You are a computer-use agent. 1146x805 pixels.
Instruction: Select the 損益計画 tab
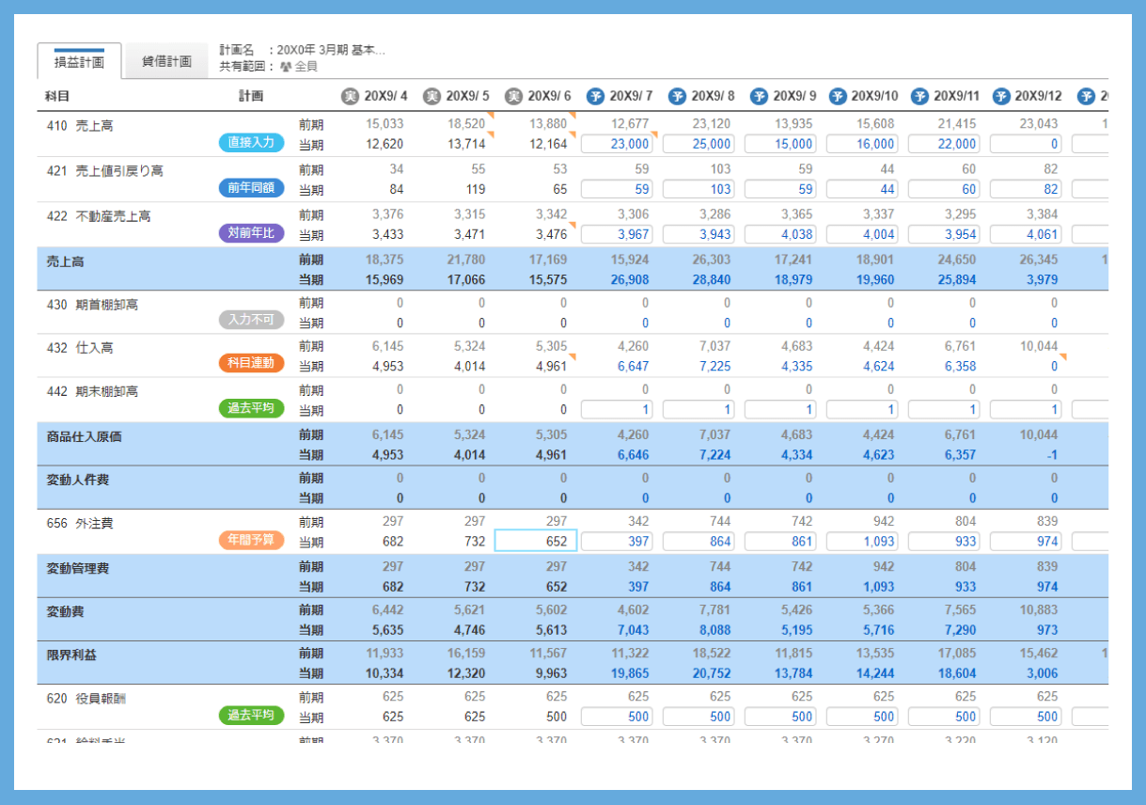(79, 62)
